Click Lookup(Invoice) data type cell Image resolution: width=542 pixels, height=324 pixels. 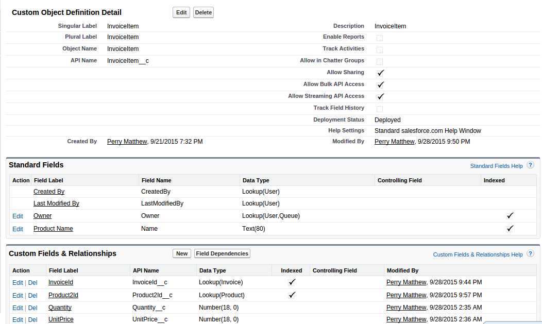click(x=221, y=282)
